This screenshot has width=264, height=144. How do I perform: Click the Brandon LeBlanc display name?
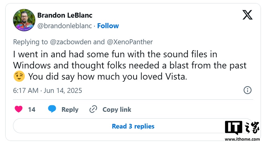click(x=65, y=15)
